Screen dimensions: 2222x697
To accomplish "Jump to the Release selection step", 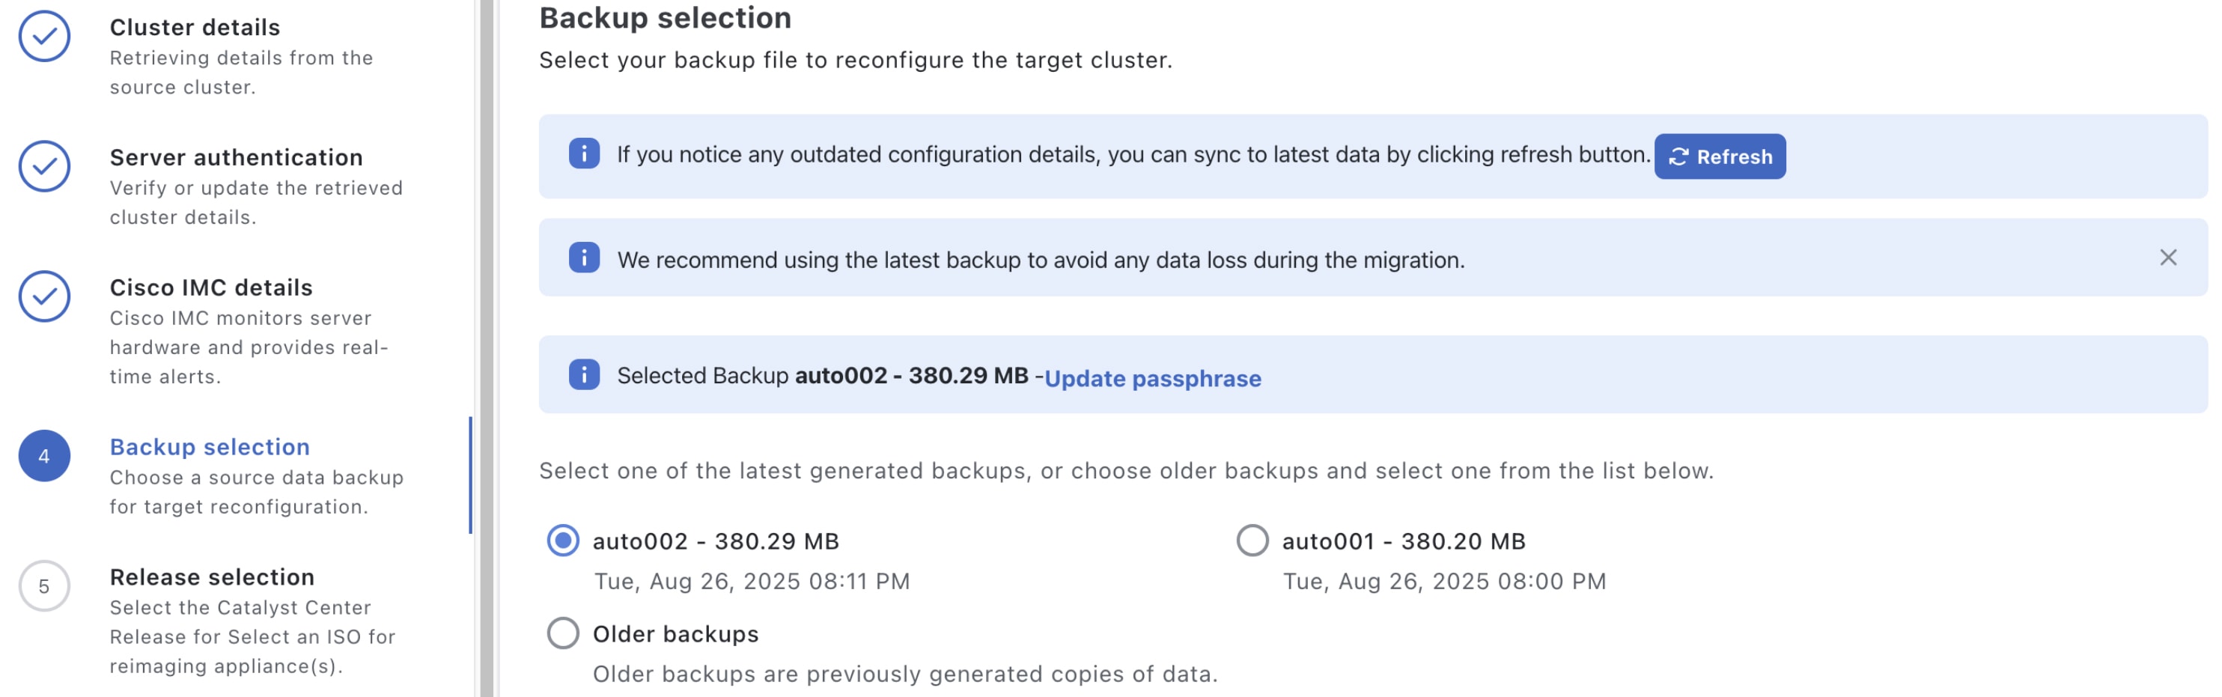I will (x=212, y=577).
